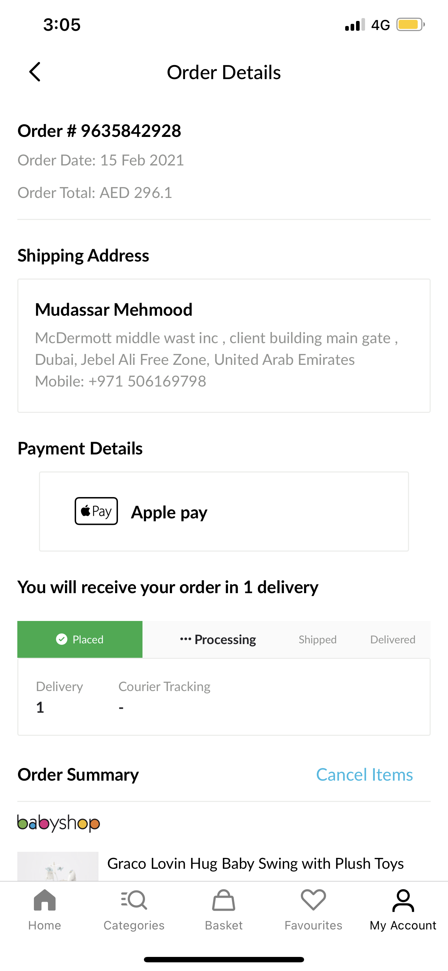
Task: Tap the babyshop brand logo
Action: [59, 823]
